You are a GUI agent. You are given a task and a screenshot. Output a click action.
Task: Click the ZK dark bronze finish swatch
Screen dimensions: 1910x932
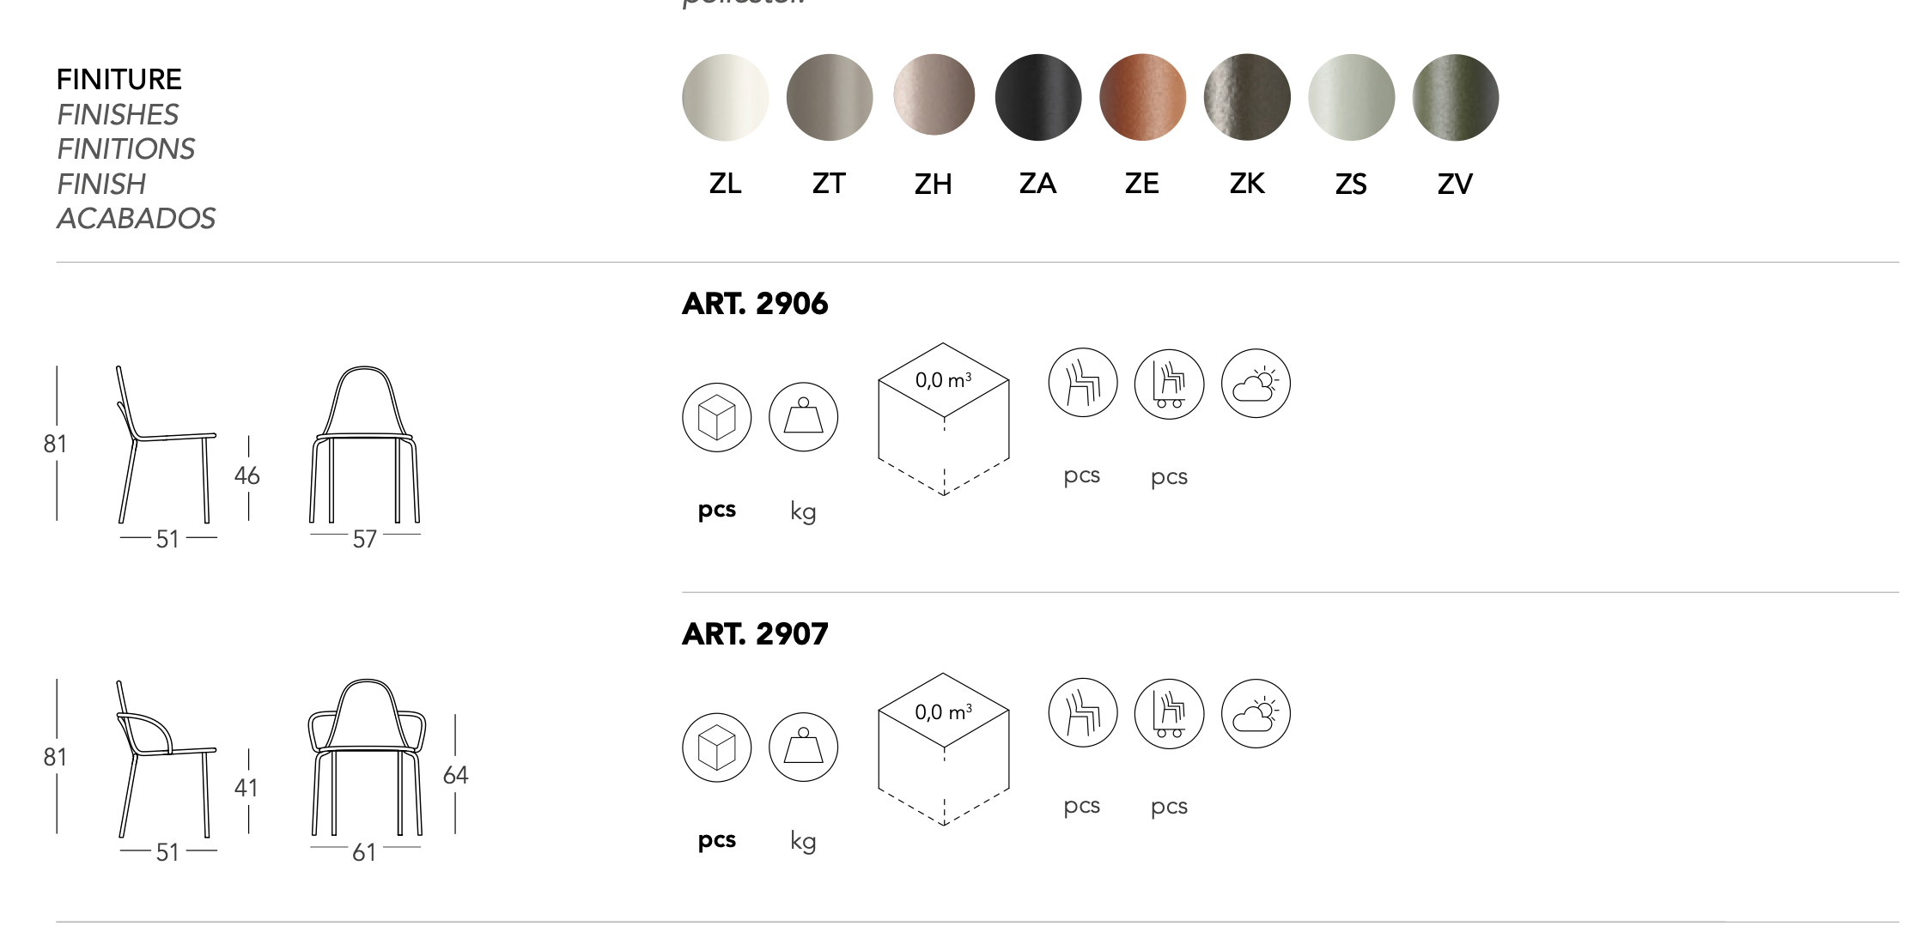pyautogui.click(x=1247, y=98)
